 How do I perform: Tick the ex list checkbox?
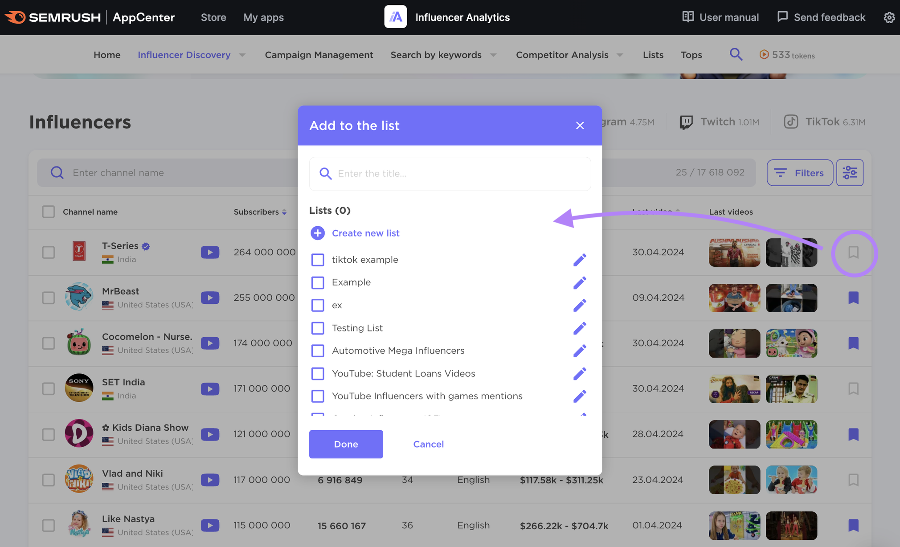[318, 305]
